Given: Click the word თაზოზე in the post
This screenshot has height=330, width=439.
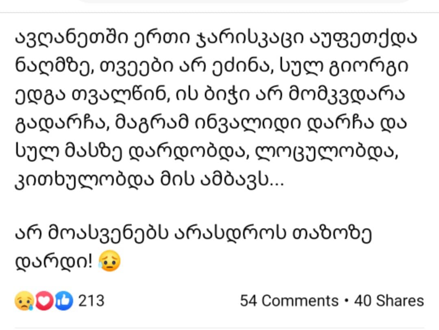Looking at the screenshot, I should (x=332, y=234).
